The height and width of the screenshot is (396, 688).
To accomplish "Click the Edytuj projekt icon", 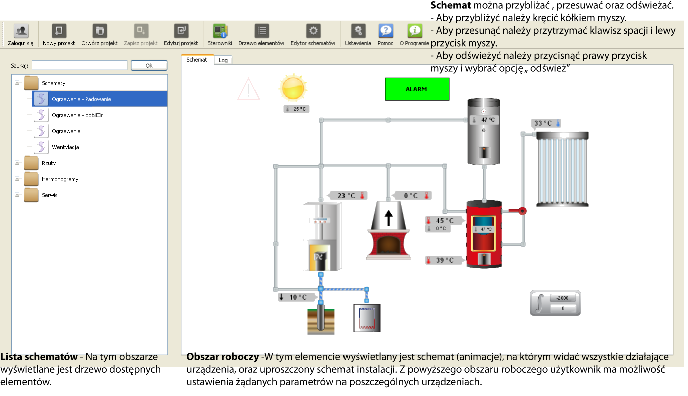I will pyautogui.click(x=181, y=32).
